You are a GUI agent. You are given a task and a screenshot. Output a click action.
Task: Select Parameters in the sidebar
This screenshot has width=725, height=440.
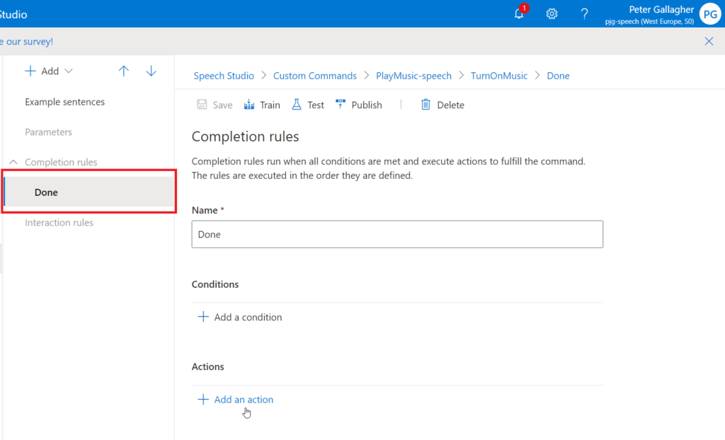pyautogui.click(x=50, y=132)
